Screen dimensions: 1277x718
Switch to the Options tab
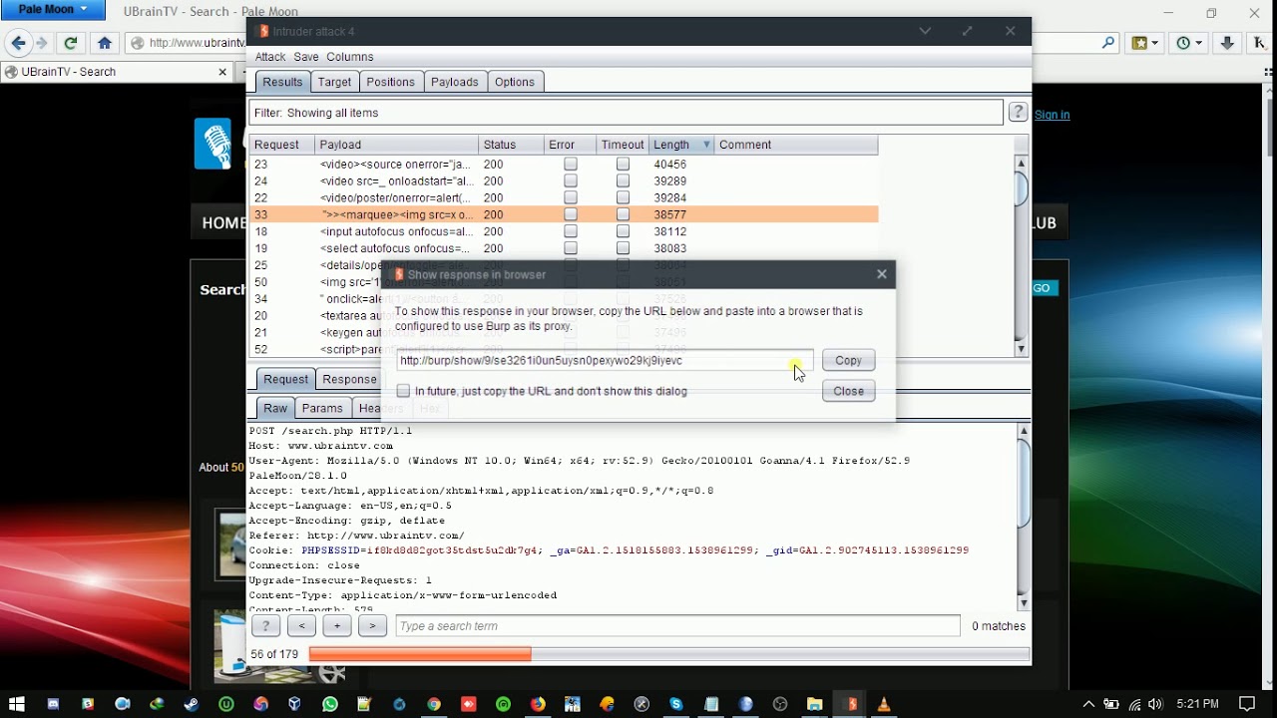[515, 82]
